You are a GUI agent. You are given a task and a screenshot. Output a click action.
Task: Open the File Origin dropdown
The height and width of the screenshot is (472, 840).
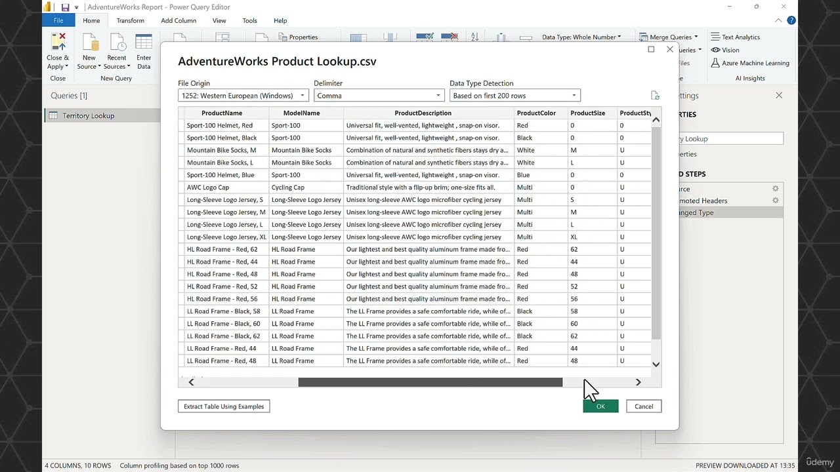pos(243,96)
